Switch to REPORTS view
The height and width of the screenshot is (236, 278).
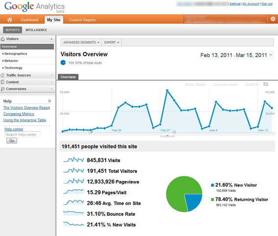[12, 30]
